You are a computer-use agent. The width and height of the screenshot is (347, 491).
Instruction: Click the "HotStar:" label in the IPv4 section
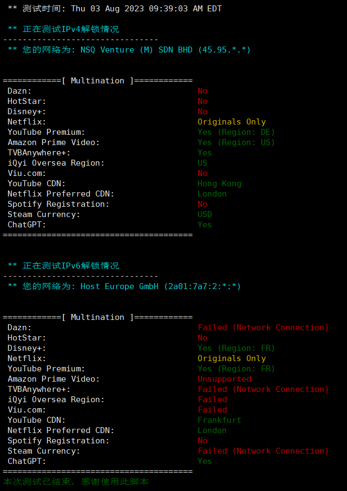(27, 101)
